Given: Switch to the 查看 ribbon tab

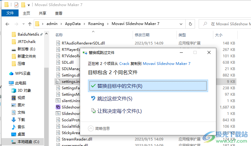Looking at the screenshot, I should pos(59,13).
